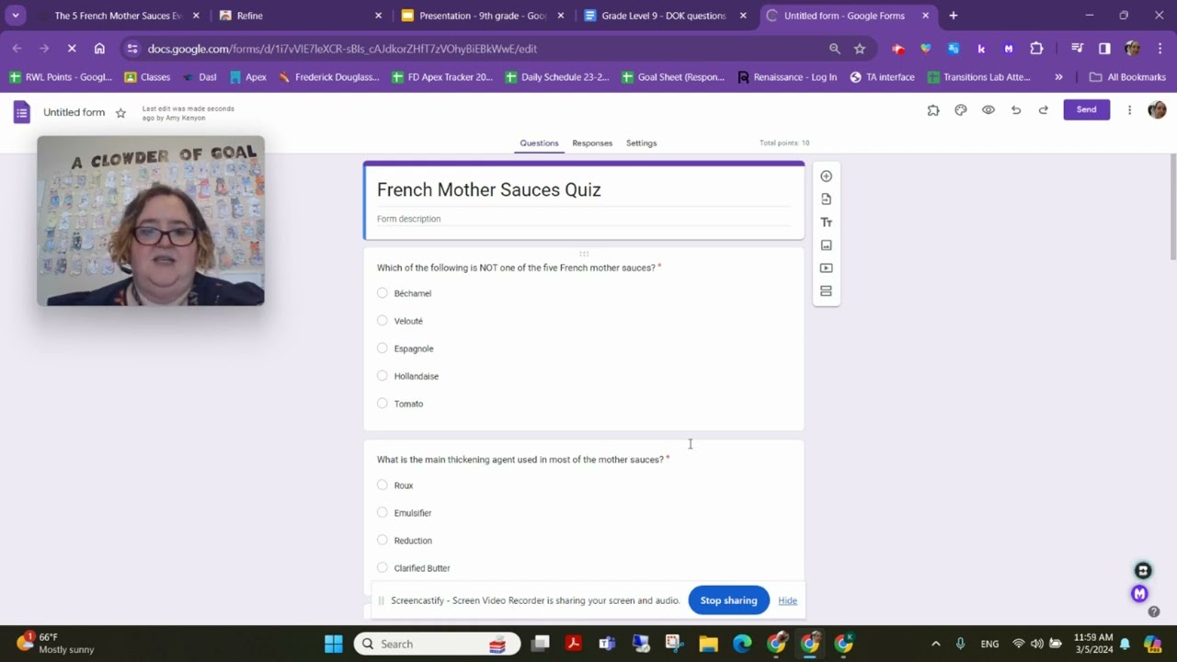
Task: Open the Forms three-dot more menu
Action: coord(1129,110)
